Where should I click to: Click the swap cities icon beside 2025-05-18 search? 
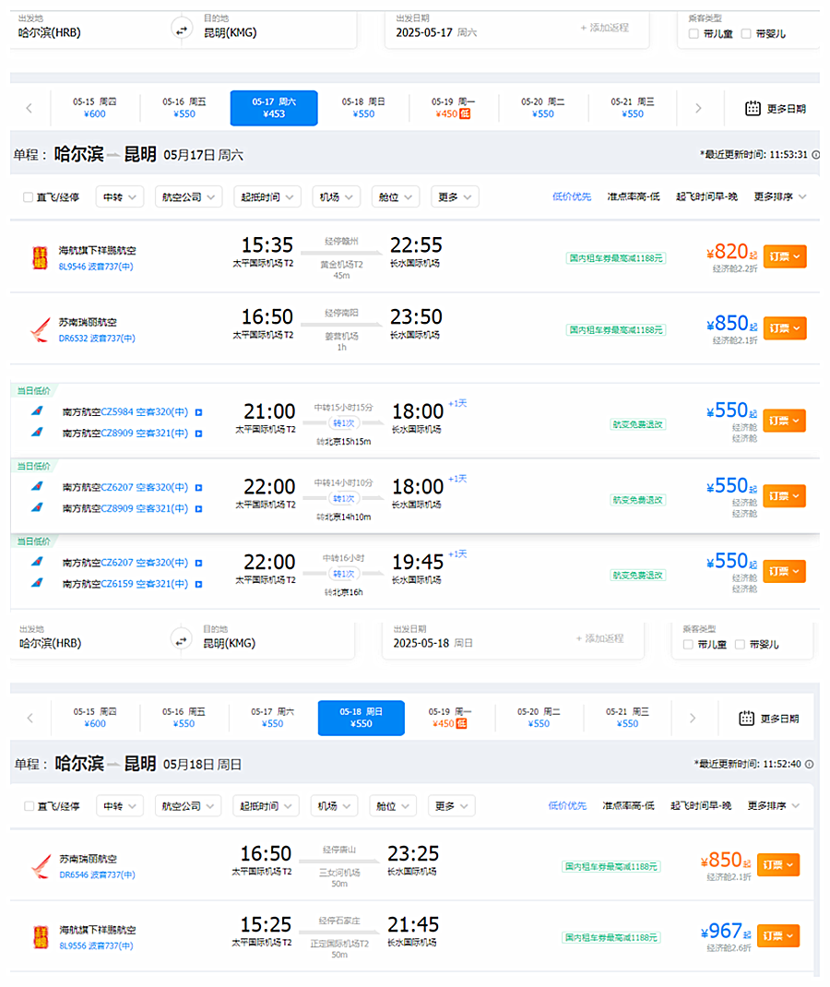pos(182,637)
